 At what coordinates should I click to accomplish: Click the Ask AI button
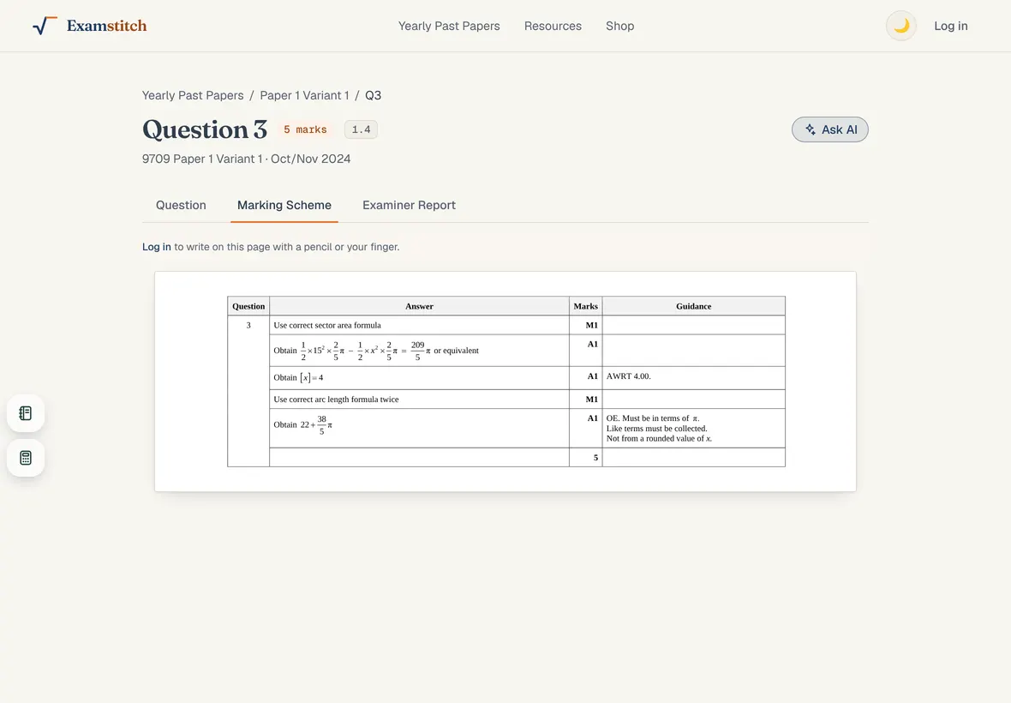coord(830,129)
